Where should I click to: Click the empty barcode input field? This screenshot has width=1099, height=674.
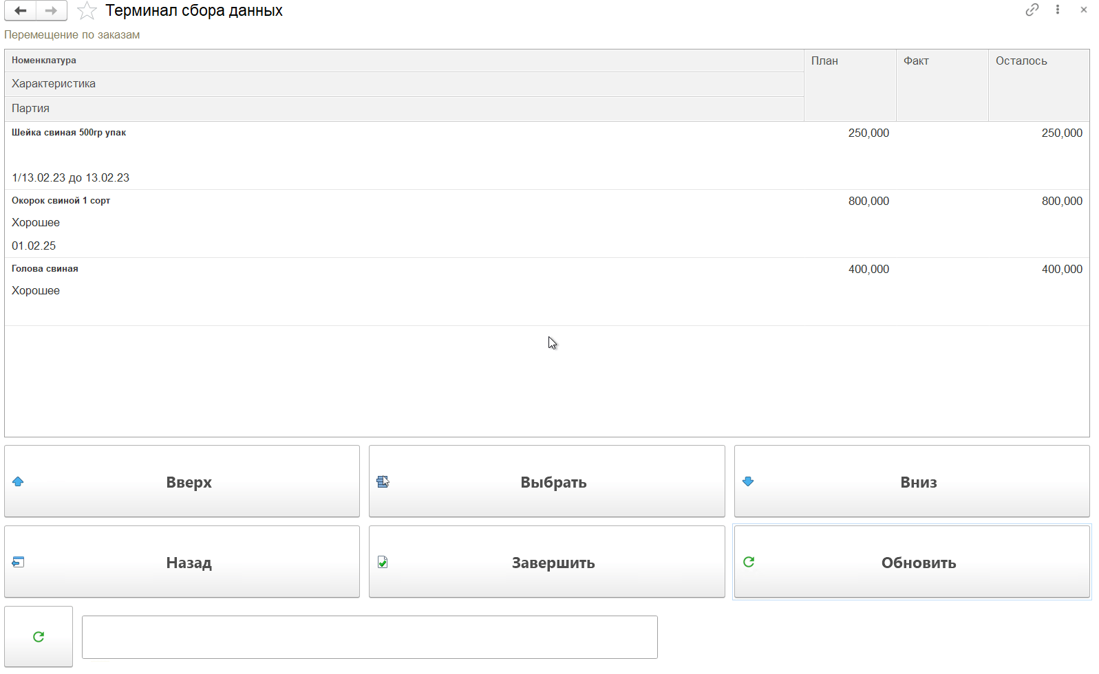click(x=370, y=637)
